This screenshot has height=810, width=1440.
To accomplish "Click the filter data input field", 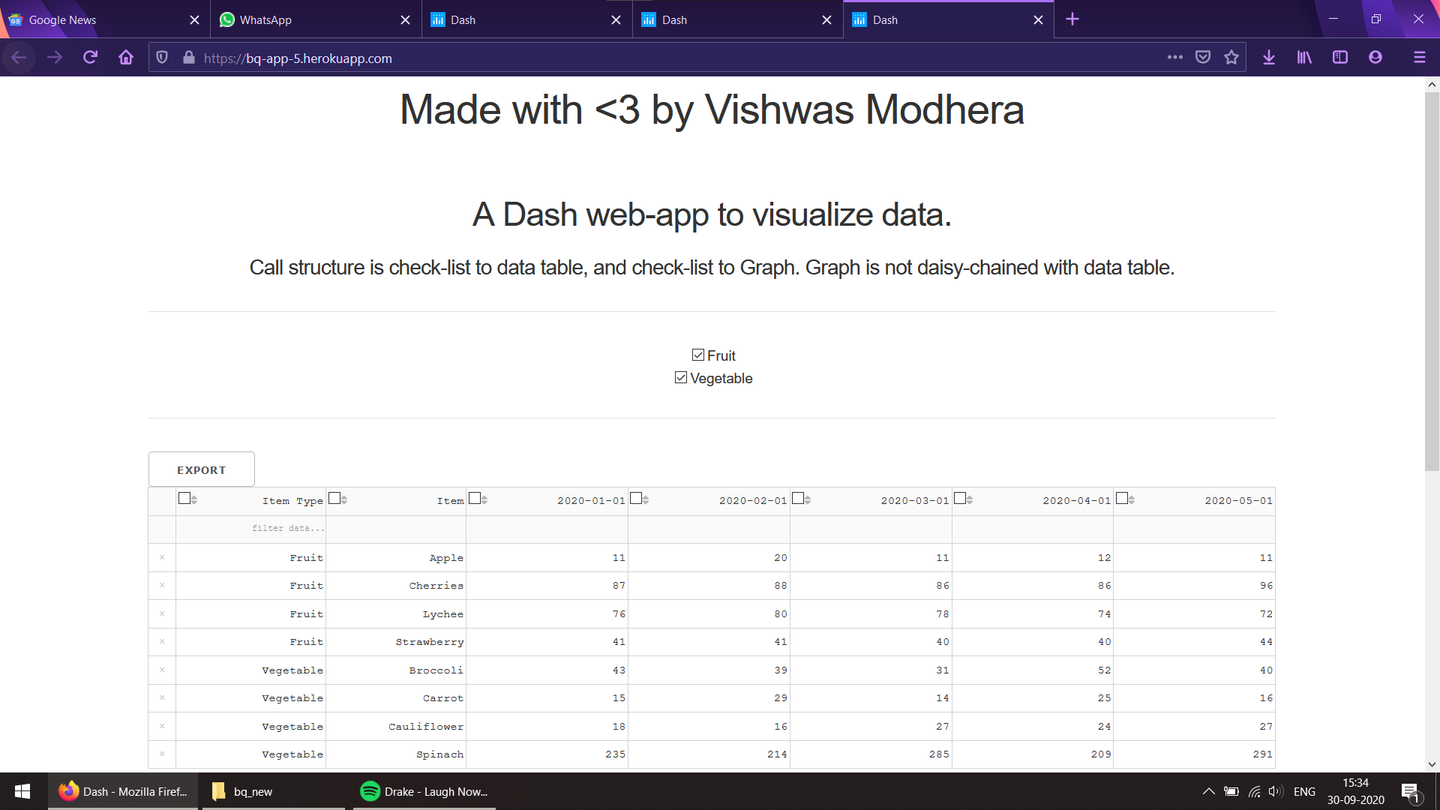I will 251,527.
